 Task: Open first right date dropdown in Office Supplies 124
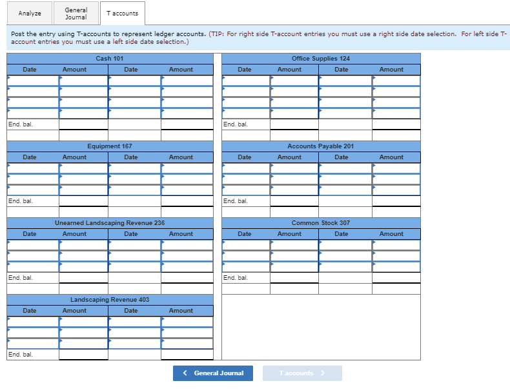pos(345,81)
